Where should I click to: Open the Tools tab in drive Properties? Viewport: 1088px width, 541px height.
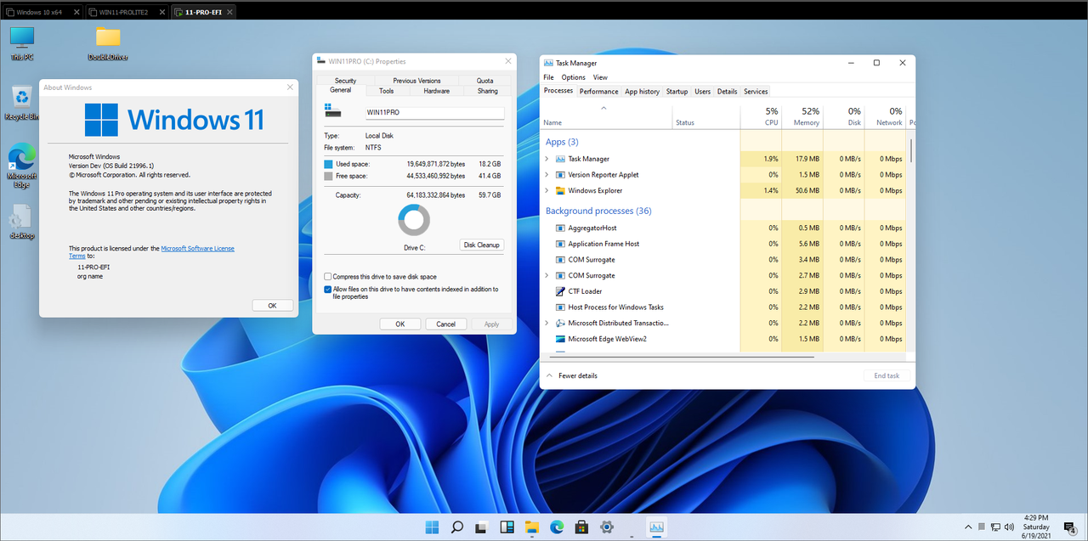pos(386,91)
